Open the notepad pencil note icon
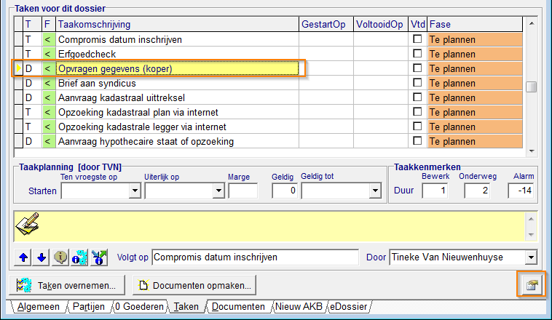 pos(28,224)
